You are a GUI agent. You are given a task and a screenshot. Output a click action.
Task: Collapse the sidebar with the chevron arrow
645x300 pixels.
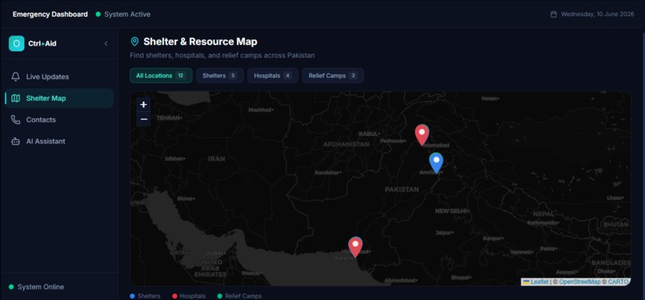pos(106,43)
